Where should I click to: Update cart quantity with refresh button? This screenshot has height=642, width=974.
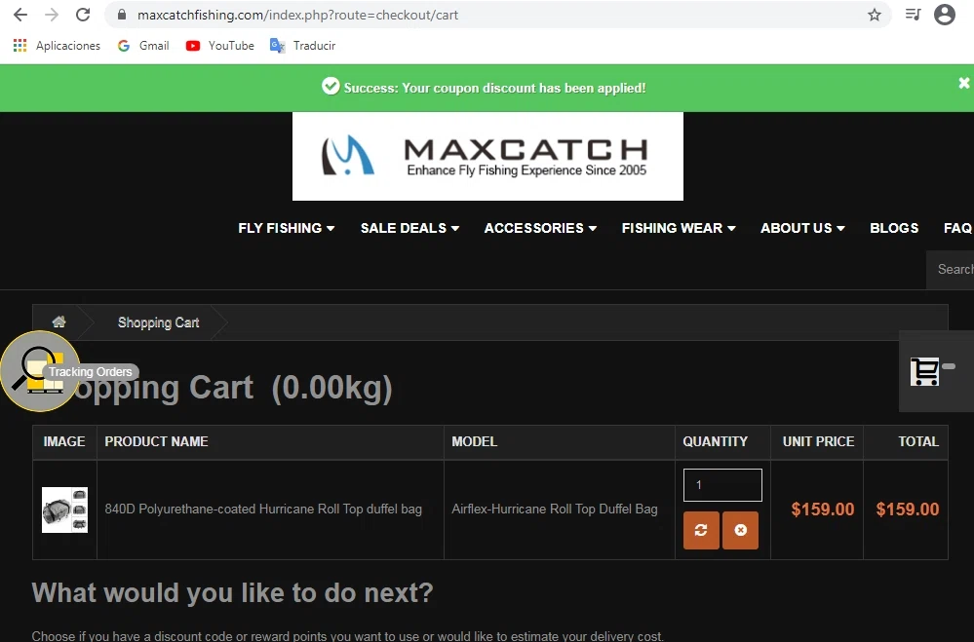(701, 530)
